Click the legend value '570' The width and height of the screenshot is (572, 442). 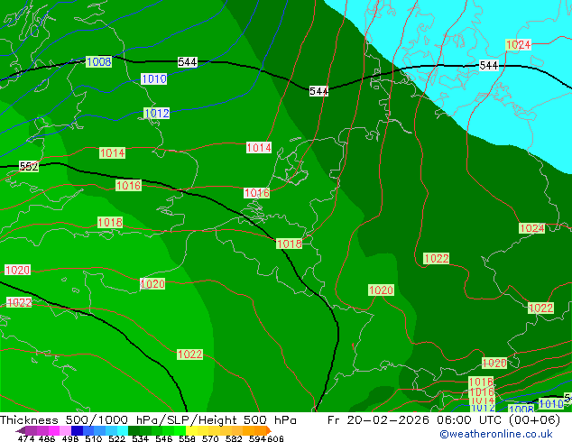(x=210, y=438)
